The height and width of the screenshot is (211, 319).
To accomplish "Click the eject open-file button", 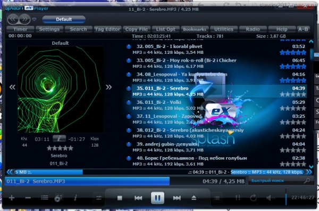I will [194, 198].
